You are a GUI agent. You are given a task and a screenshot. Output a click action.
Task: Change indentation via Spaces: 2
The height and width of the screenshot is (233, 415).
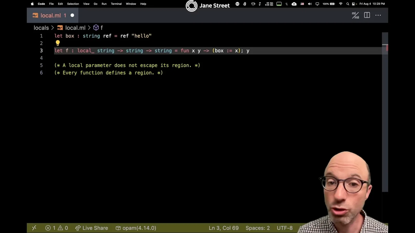coord(258,228)
